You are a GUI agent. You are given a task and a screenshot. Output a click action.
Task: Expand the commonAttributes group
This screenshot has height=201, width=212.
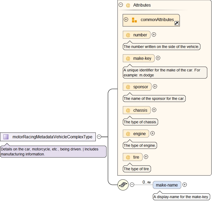pyautogui.click(x=126, y=19)
